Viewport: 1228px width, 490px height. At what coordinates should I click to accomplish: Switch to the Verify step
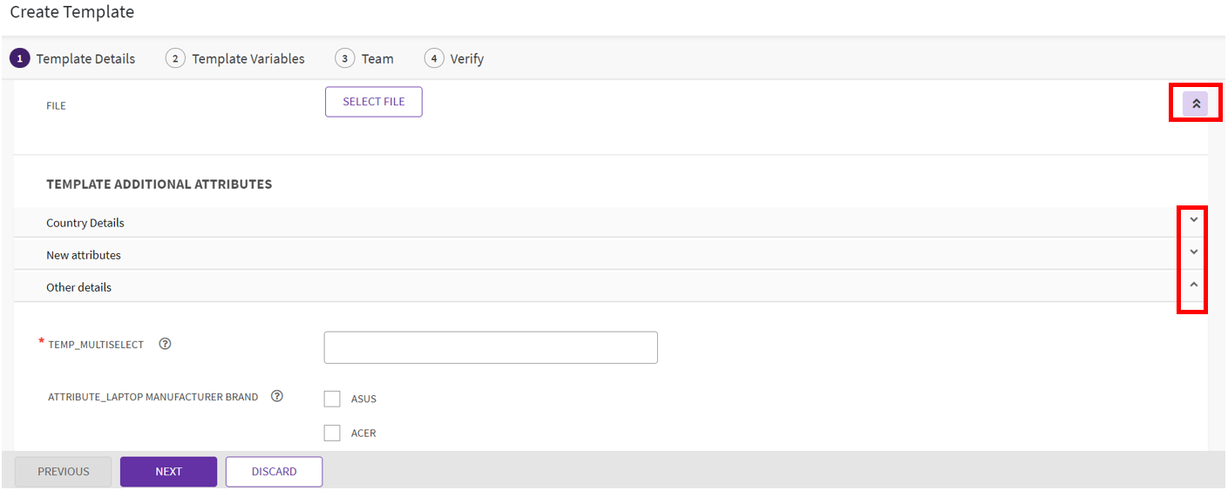[466, 59]
